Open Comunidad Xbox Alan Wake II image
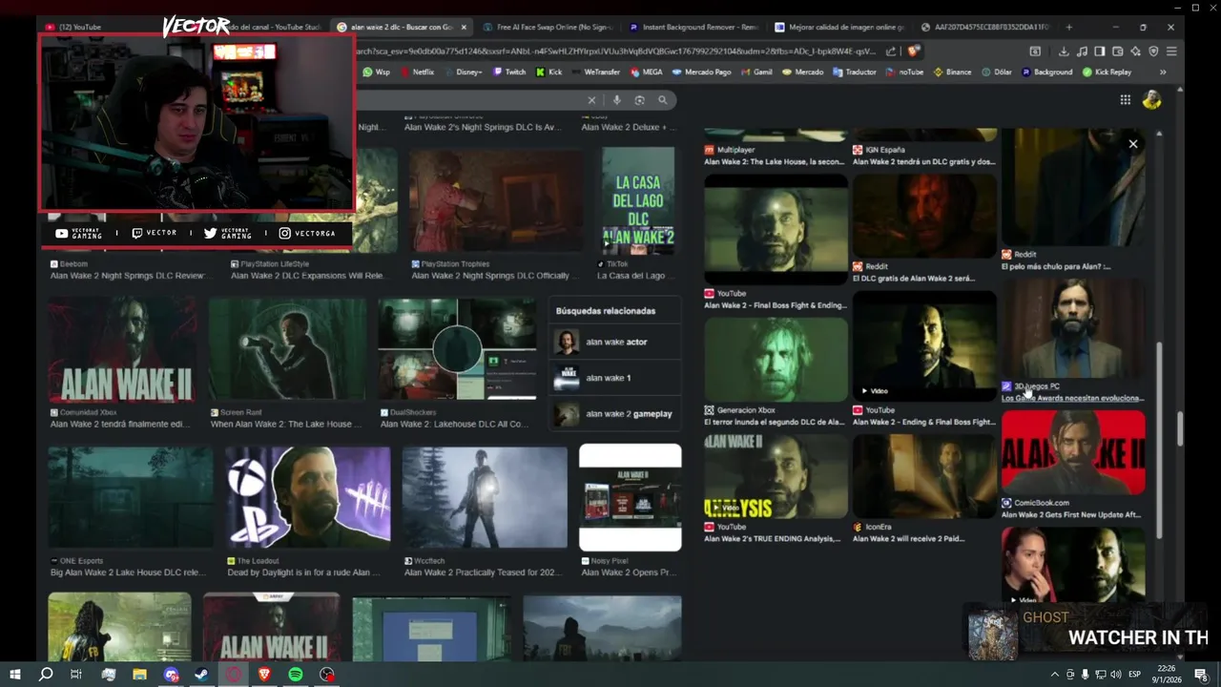 (123, 350)
